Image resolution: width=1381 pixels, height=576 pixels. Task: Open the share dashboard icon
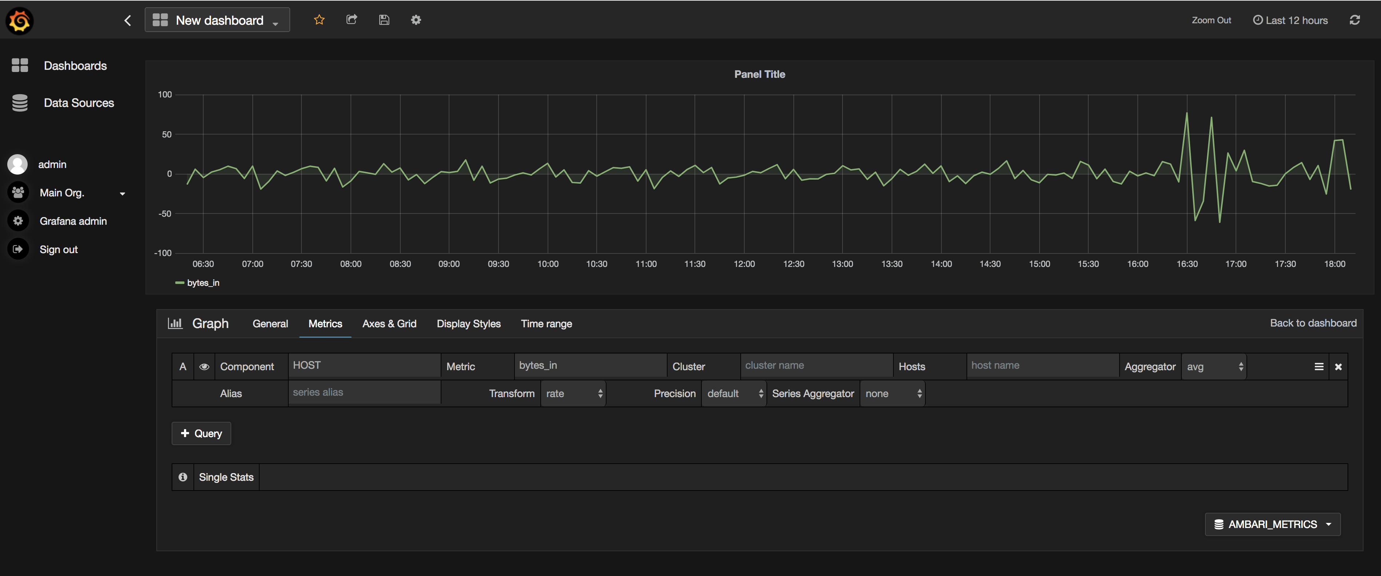pyautogui.click(x=352, y=20)
